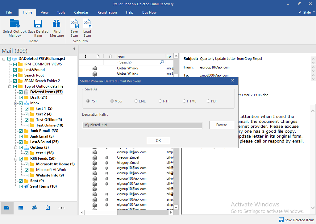Click the Outbox tray folder icon
The image size is (316, 224).
pyautogui.click(x=26, y=147)
